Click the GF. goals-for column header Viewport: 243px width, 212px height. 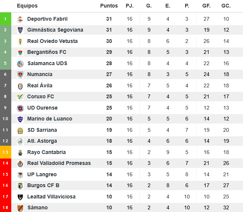pos(206,6)
